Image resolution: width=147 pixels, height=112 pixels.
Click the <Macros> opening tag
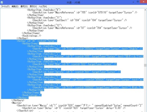[17, 103]
